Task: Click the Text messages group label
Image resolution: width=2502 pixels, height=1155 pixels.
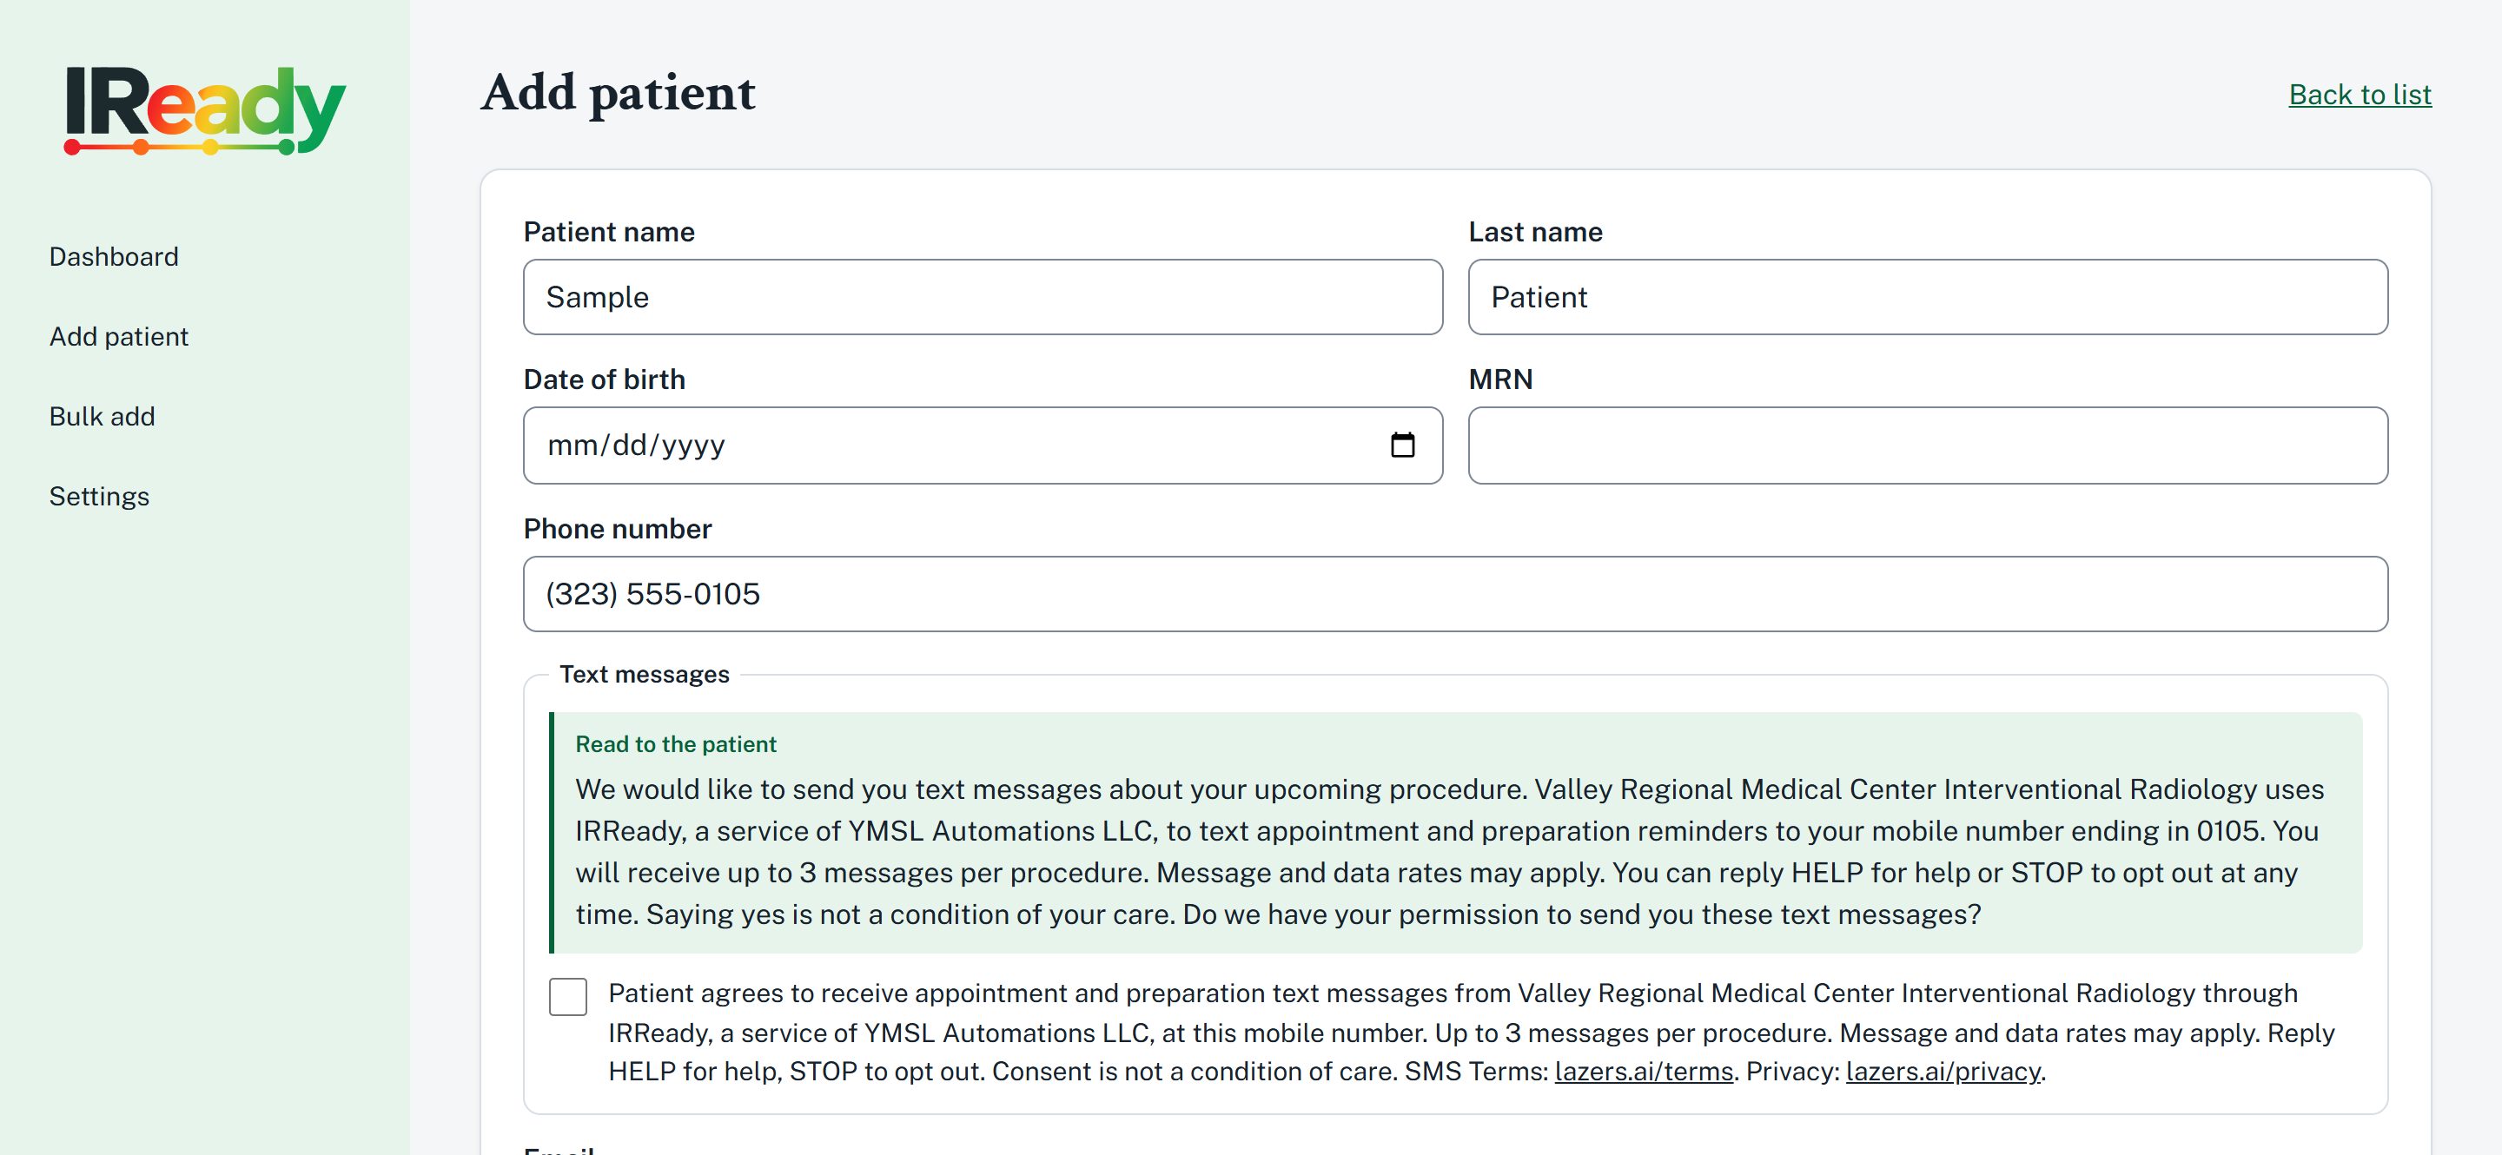Action: coord(644,675)
